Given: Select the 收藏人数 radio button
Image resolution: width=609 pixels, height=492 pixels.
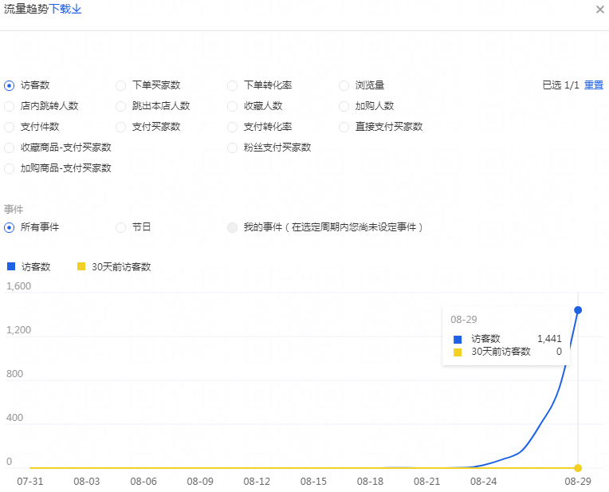Looking at the screenshot, I should pyautogui.click(x=232, y=106).
